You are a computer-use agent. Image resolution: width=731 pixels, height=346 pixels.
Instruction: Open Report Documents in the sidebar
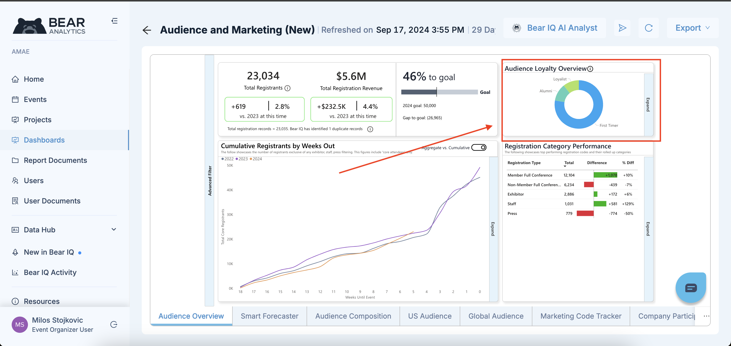(55, 160)
